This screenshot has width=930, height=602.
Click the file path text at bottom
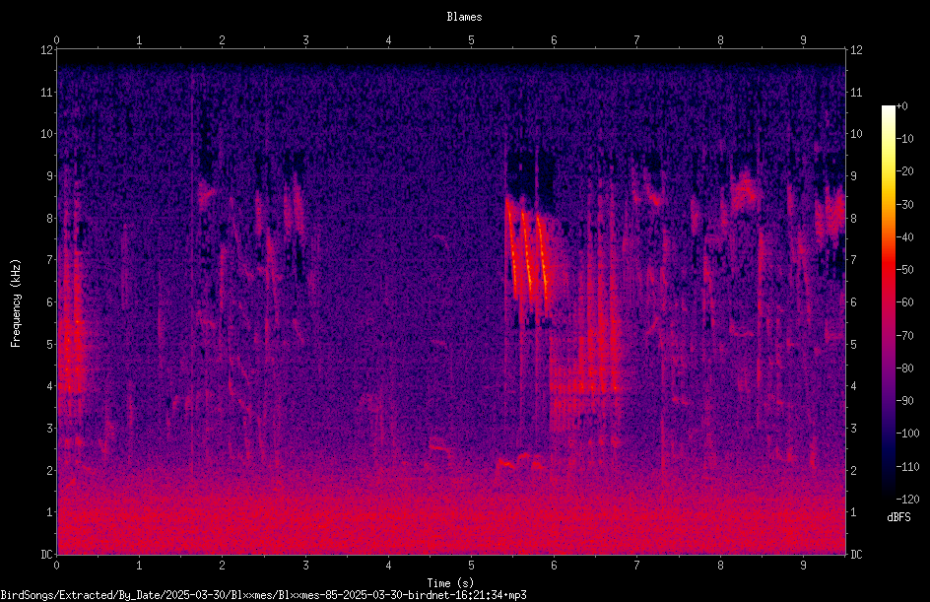(263, 595)
